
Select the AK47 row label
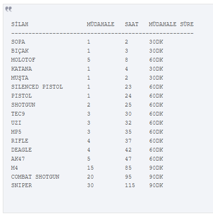point(18,159)
